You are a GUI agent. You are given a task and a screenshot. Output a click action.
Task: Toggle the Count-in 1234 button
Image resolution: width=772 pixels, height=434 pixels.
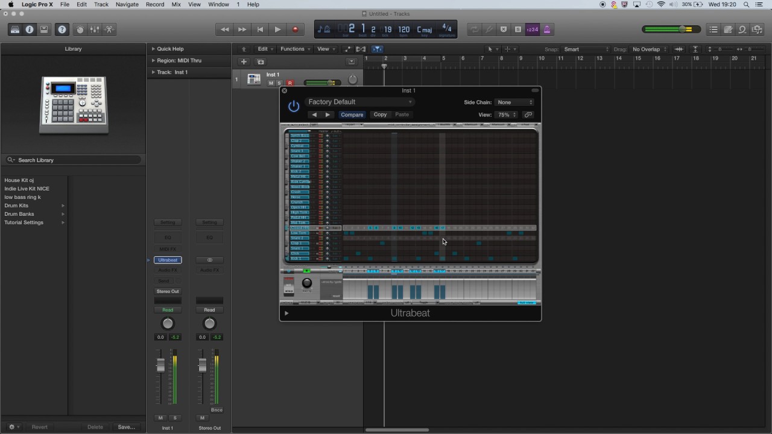click(533, 30)
